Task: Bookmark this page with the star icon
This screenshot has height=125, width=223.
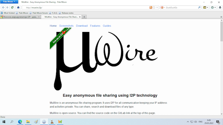Action: [x=154, y=7]
